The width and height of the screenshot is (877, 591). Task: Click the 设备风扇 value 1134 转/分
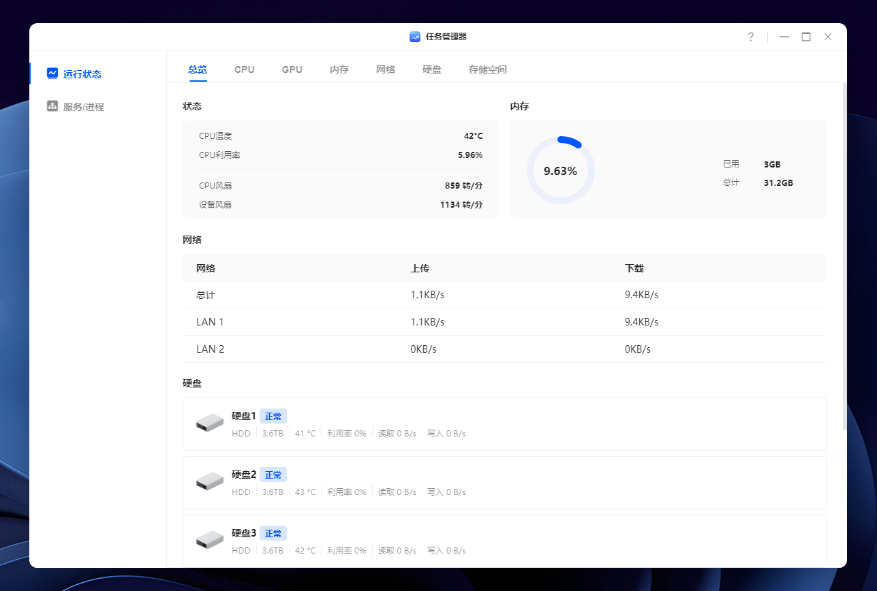[461, 205]
